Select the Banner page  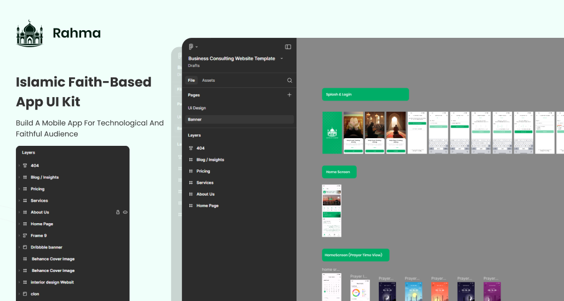pos(195,119)
